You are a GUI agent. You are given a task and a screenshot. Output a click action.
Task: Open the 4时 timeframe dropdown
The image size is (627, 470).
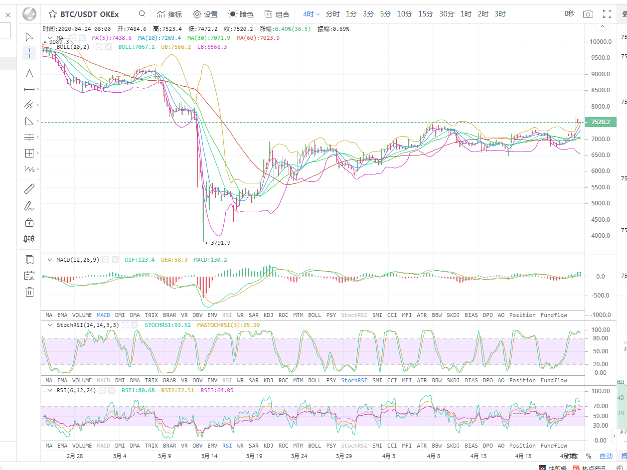pyautogui.click(x=312, y=14)
